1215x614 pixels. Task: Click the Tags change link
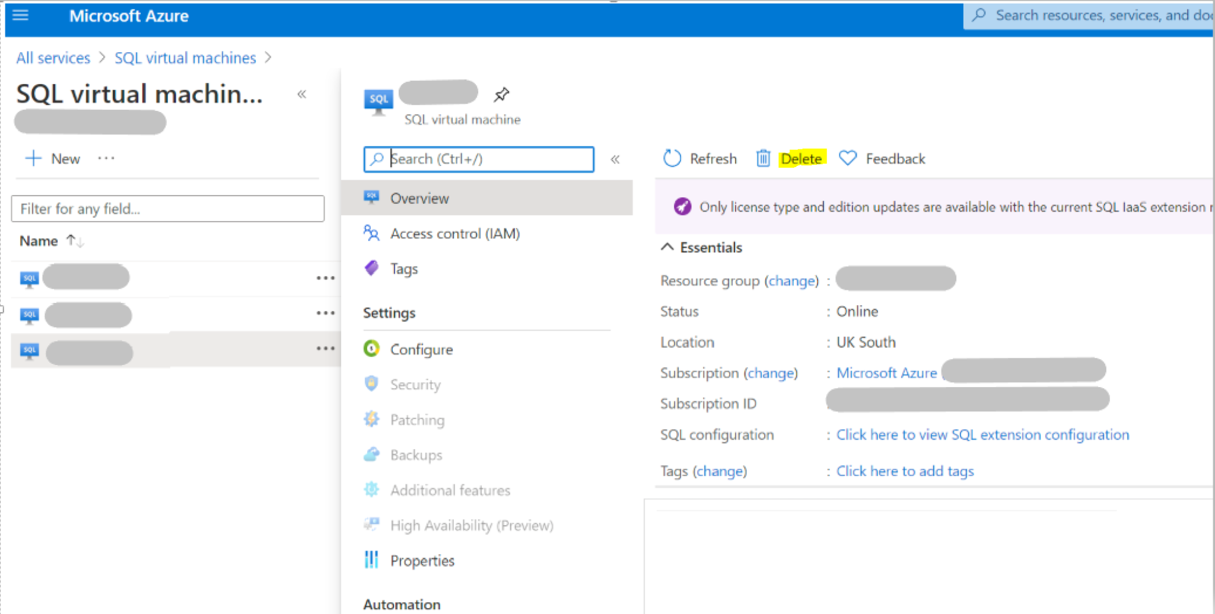click(720, 471)
